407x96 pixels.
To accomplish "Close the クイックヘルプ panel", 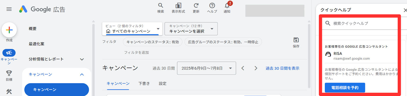I will [405, 10].
